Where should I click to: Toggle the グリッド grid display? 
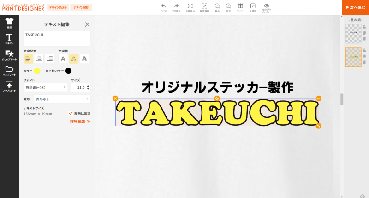[240, 6]
